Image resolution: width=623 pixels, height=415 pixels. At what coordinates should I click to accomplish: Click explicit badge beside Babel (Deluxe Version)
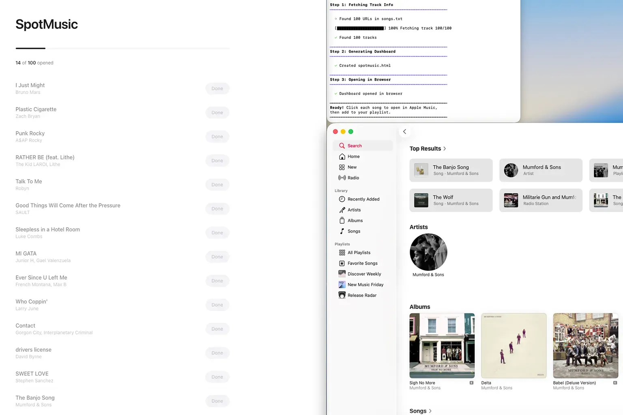[615, 383]
